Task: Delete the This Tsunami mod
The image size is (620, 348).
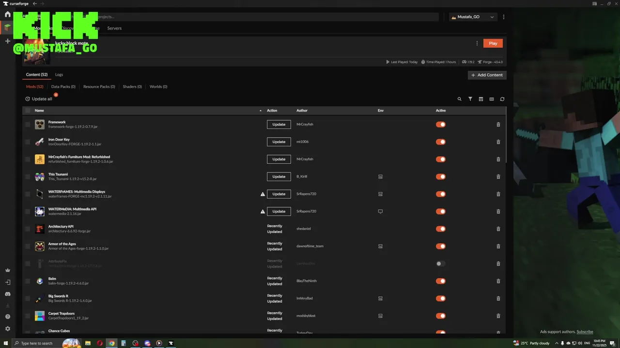Action: tap(498, 177)
